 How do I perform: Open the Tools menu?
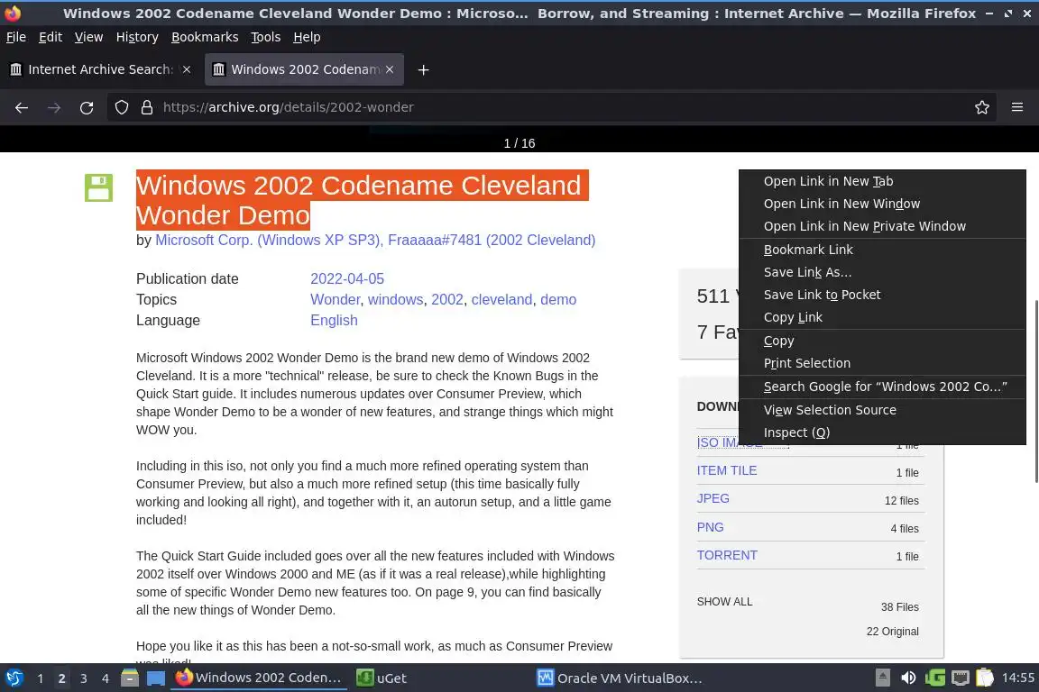click(266, 37)
